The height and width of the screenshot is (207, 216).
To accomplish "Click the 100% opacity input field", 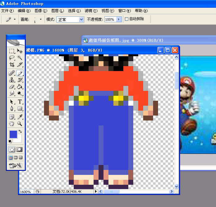I will pyautogui.click(x=110, y=19).
